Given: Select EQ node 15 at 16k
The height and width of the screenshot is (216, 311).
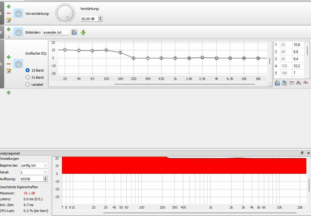Looking at the screenshot, I should tap(258, 58).
